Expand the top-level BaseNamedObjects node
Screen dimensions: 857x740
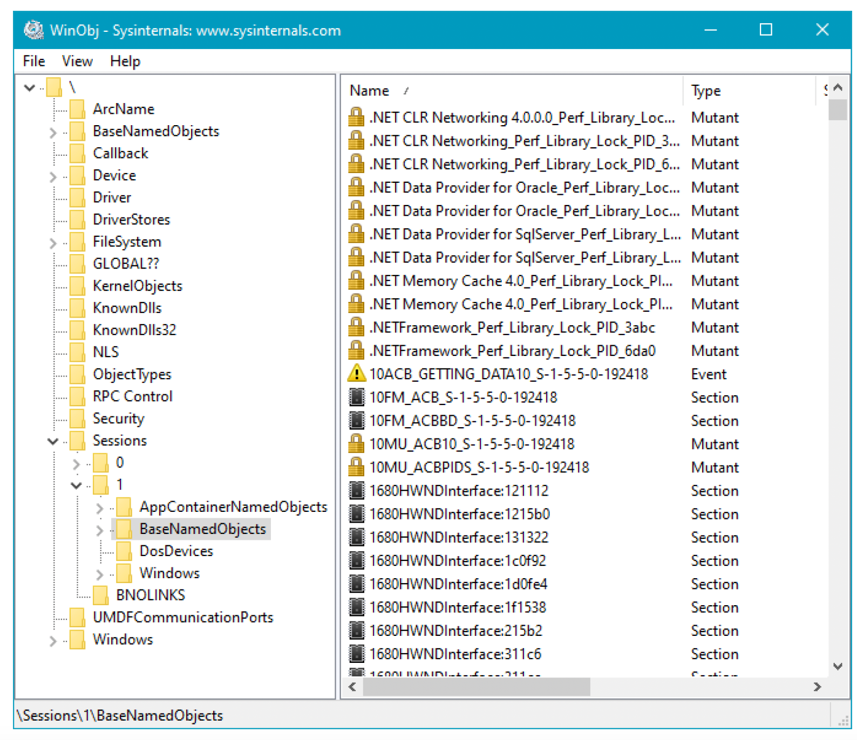coord(53,132)
